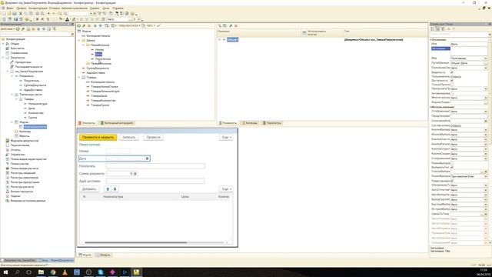492x277 pixels.
Task: Switch to Командный интерфейс tab
Action: click(x=116, y=123)
